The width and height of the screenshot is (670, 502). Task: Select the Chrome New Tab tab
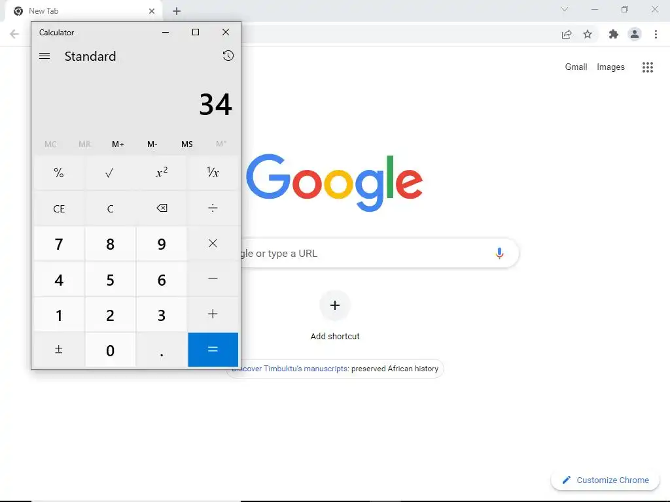(x=83, y=11)
